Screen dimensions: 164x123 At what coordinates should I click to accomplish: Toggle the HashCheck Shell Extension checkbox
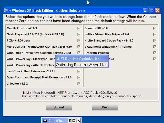tap(79, 71)
